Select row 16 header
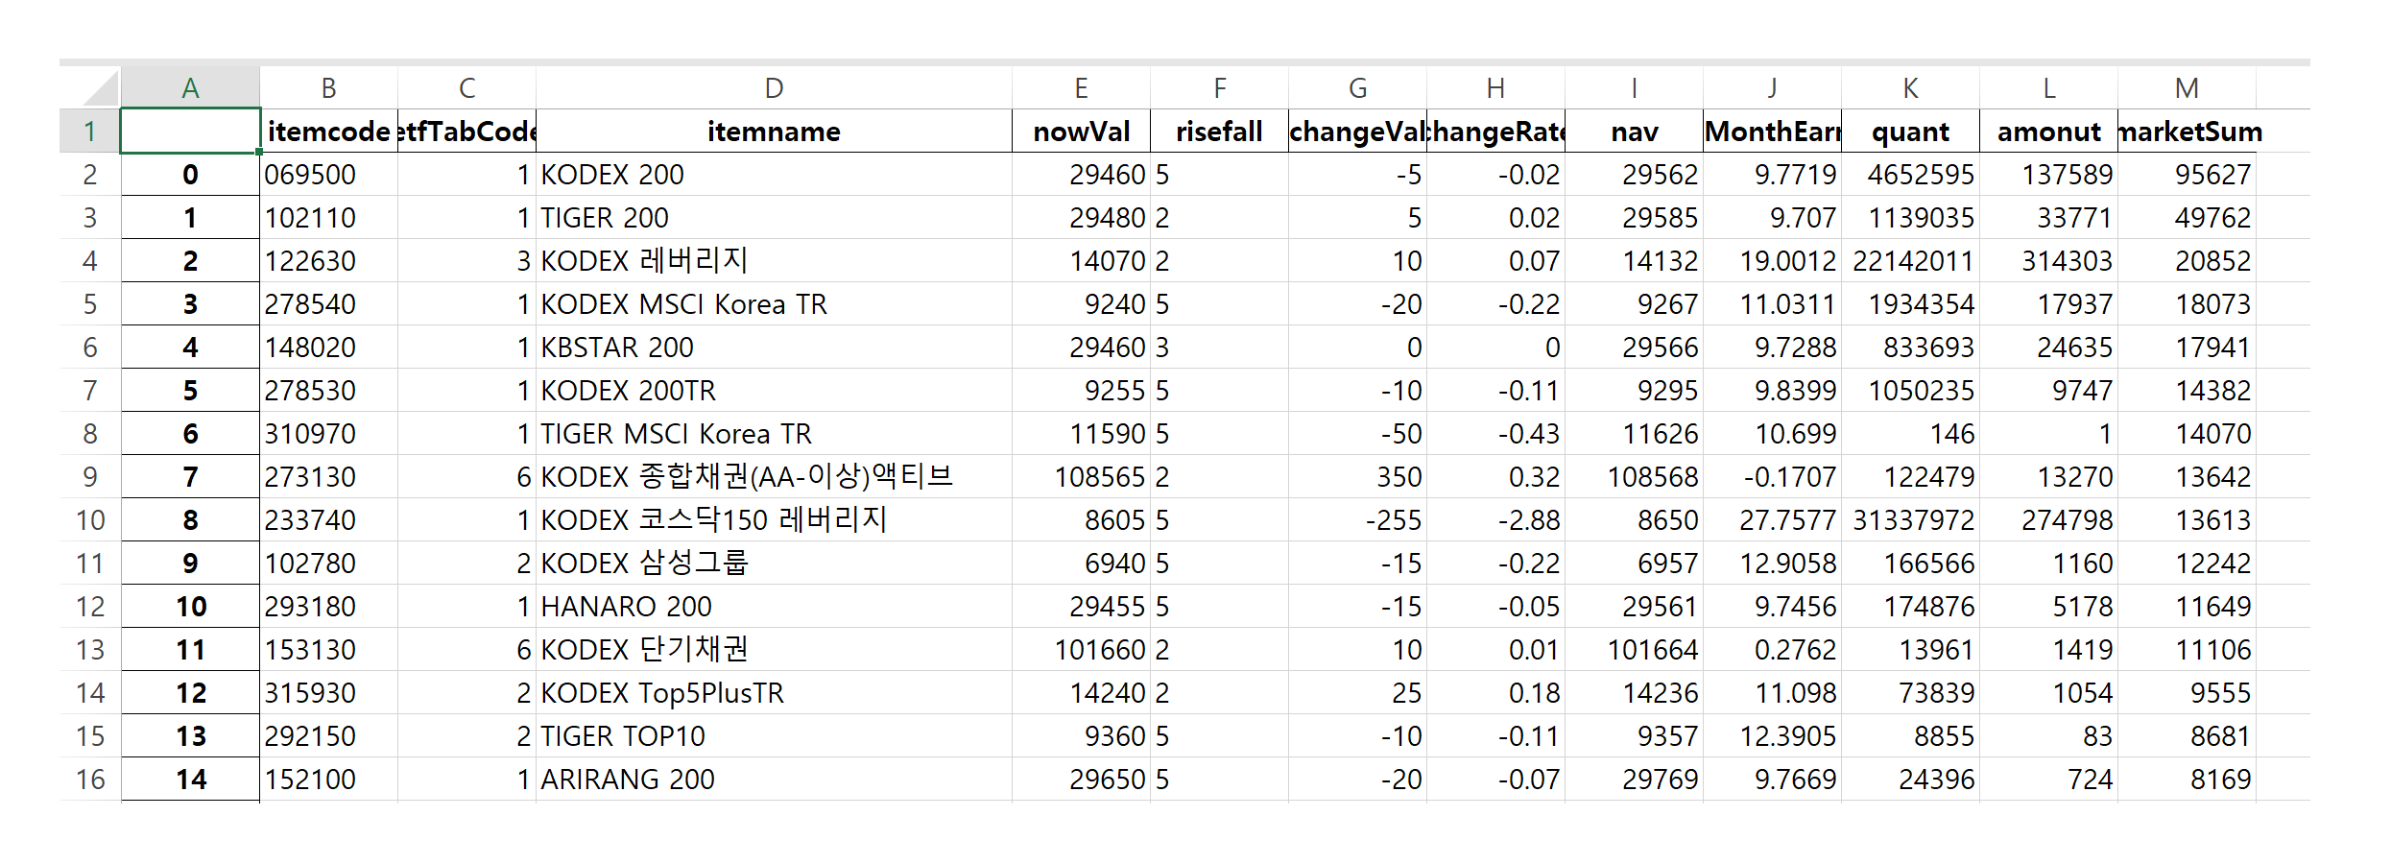This screenshot has height=864, width=2391. [x=90, y=780]
